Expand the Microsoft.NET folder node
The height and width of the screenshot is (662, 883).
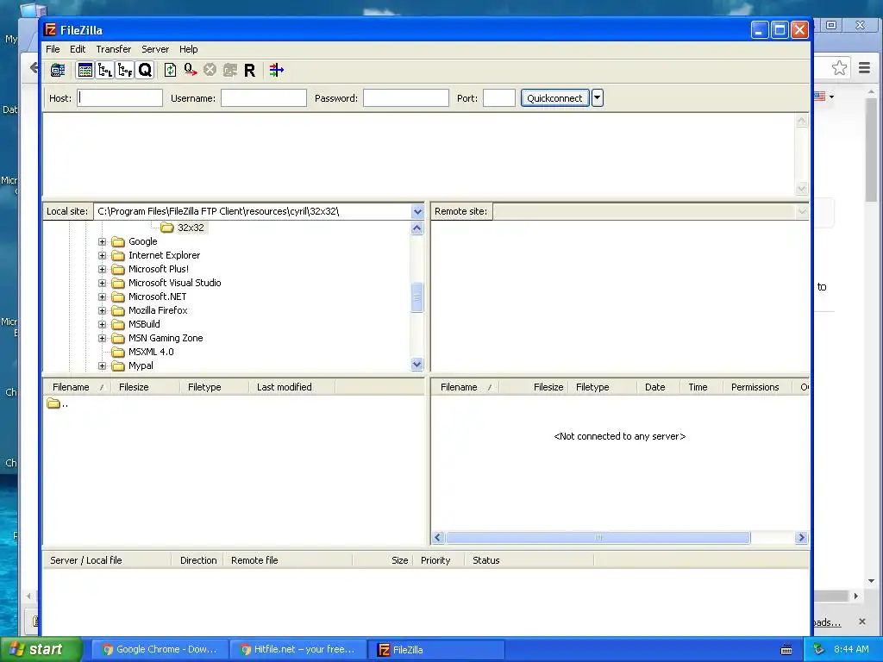click(102, 297)
